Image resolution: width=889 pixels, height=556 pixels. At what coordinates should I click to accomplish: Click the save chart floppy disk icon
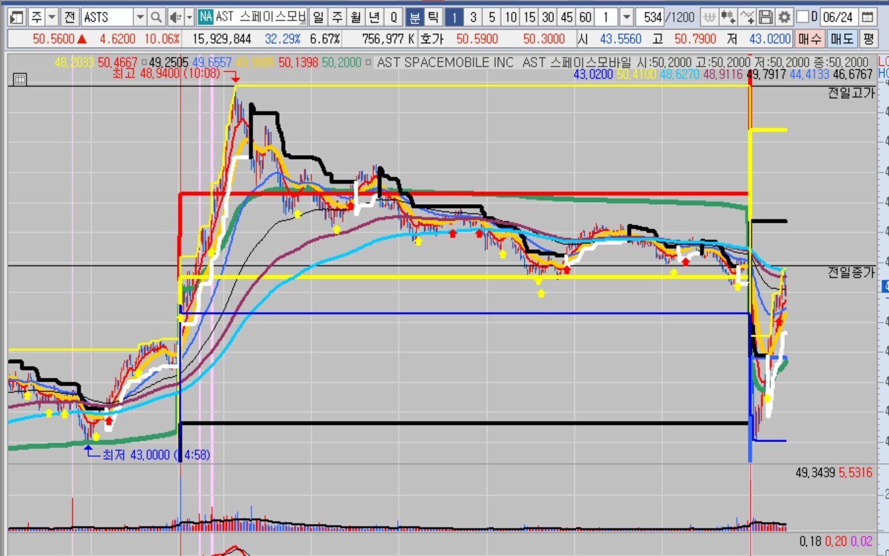click(x=766, y=17)
